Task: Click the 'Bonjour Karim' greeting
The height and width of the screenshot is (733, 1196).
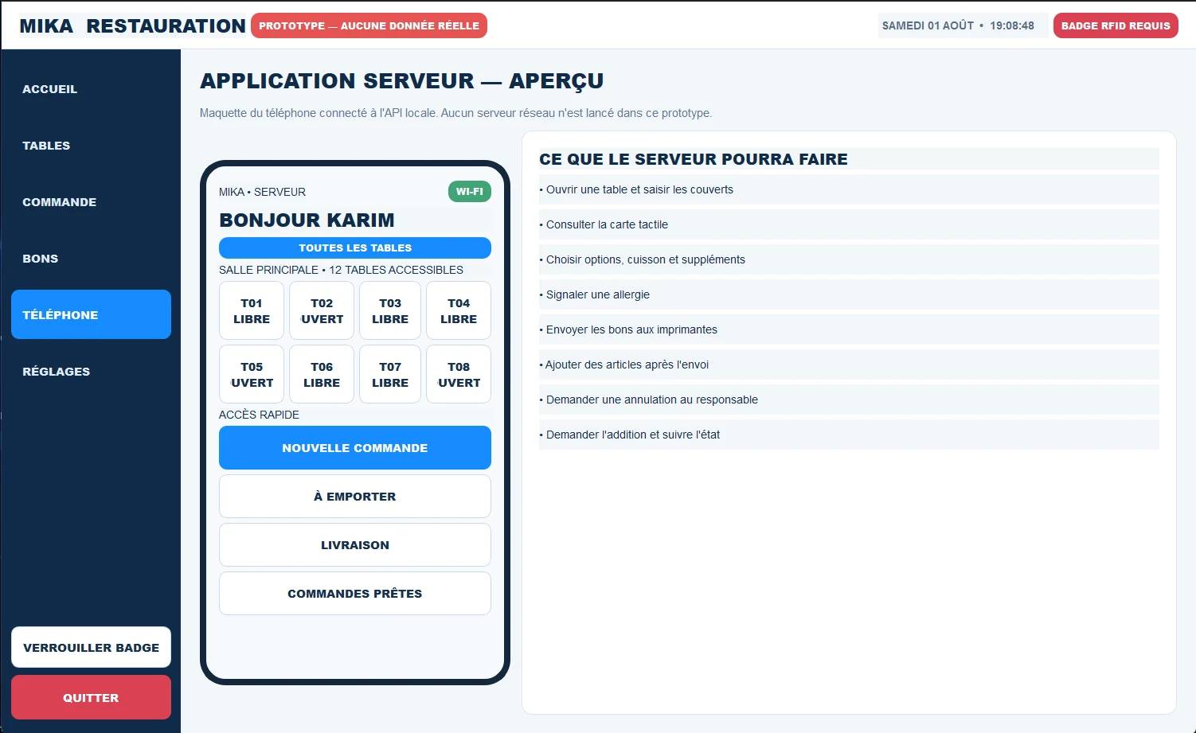Action: [x=307, y=220]
